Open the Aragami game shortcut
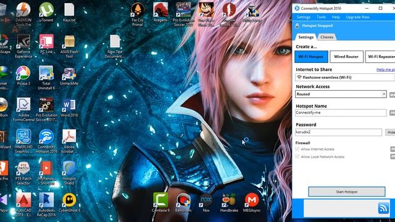The image size is (395, 222). 160,12
